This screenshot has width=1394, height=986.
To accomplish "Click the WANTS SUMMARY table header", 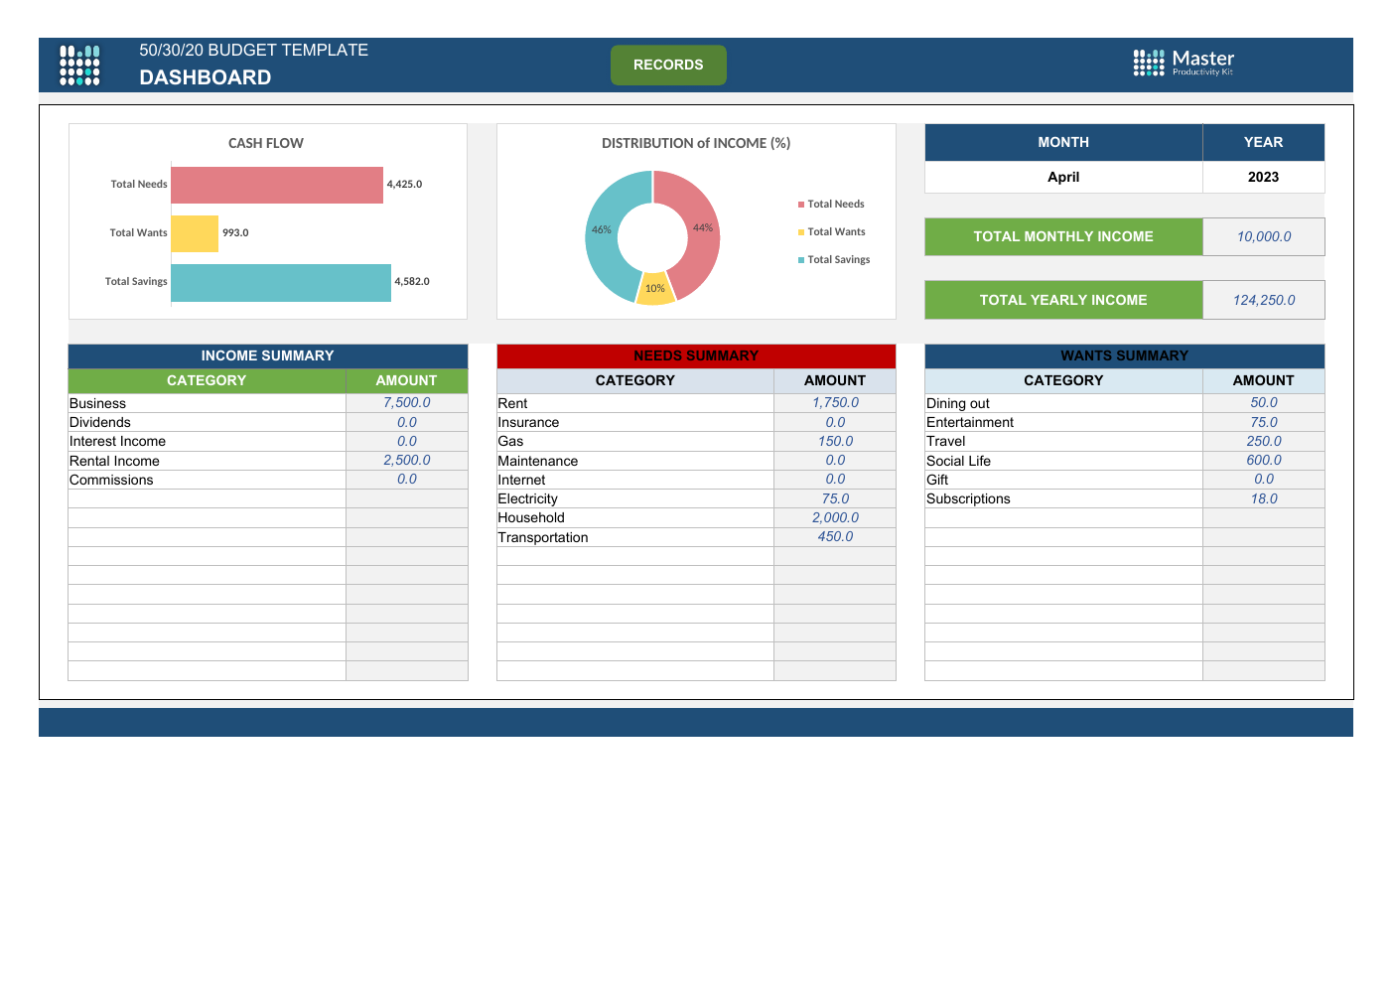I will pyautogui.click(x=1125, y=355).
